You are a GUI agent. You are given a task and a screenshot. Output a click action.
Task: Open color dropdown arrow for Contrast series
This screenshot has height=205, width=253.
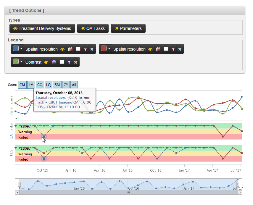coord(22,62)
